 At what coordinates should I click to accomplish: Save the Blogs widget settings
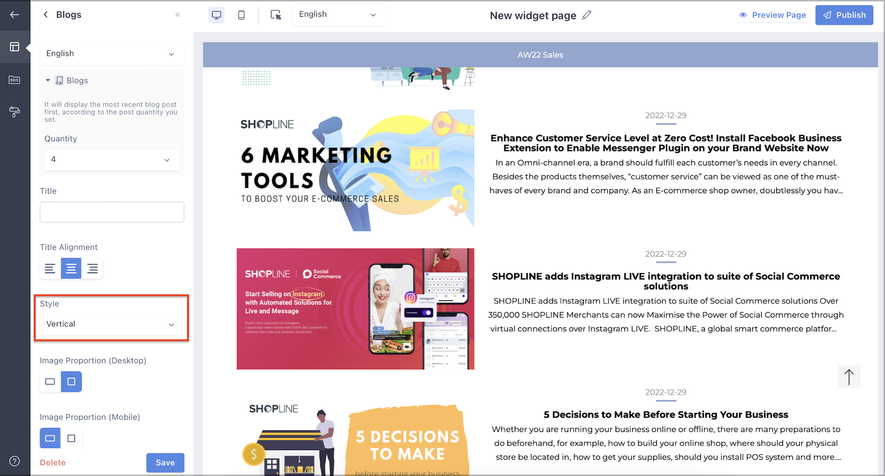pyautogui.click(x=165, y=463)
